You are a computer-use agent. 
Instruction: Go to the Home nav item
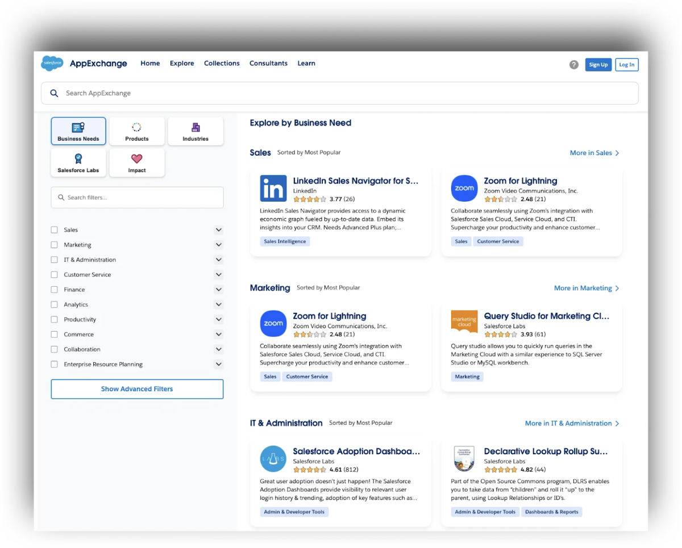150,64
